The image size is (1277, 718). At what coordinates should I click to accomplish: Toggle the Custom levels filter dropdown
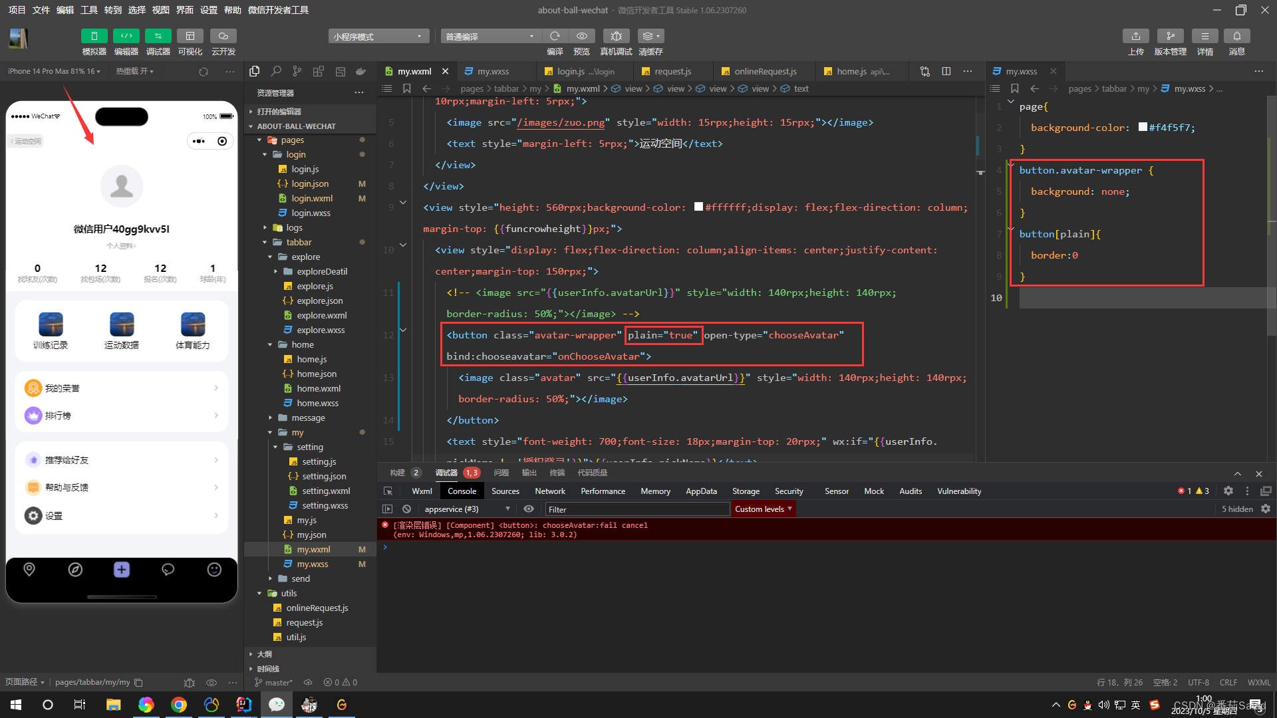[762, 509]
